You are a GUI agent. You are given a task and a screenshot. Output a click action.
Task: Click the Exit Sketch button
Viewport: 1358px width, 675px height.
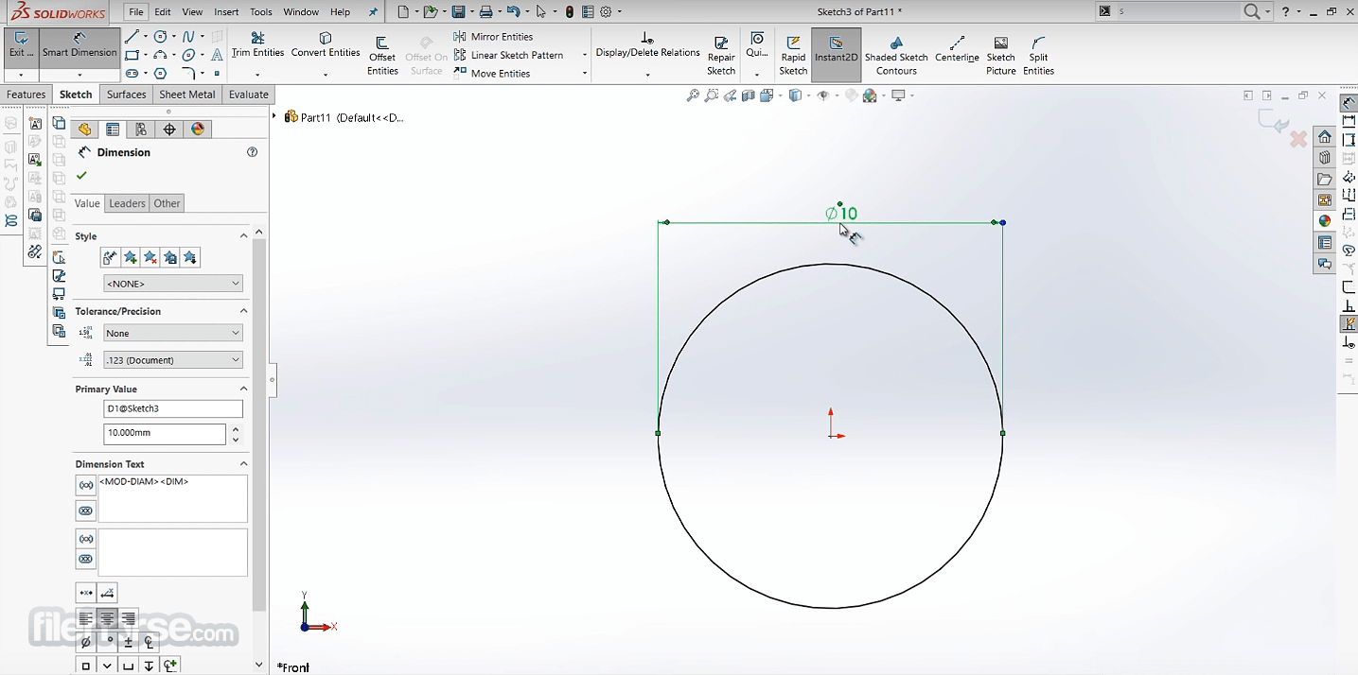[21, 45]
